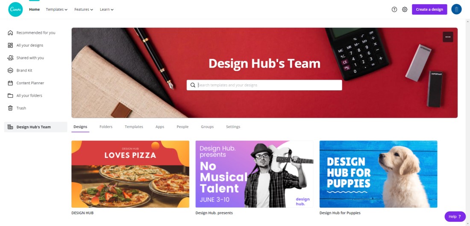Open the team Settings tab

pos(233,127)
